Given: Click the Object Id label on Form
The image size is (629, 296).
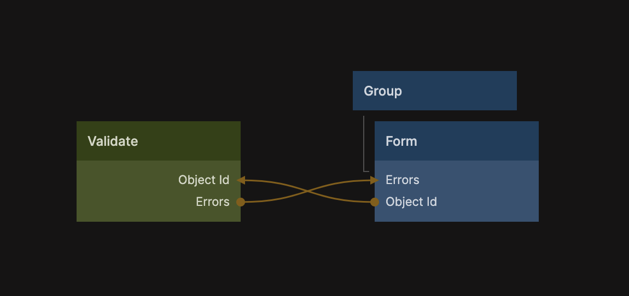Looking at the screenshot, I should [x=411, y=202].
